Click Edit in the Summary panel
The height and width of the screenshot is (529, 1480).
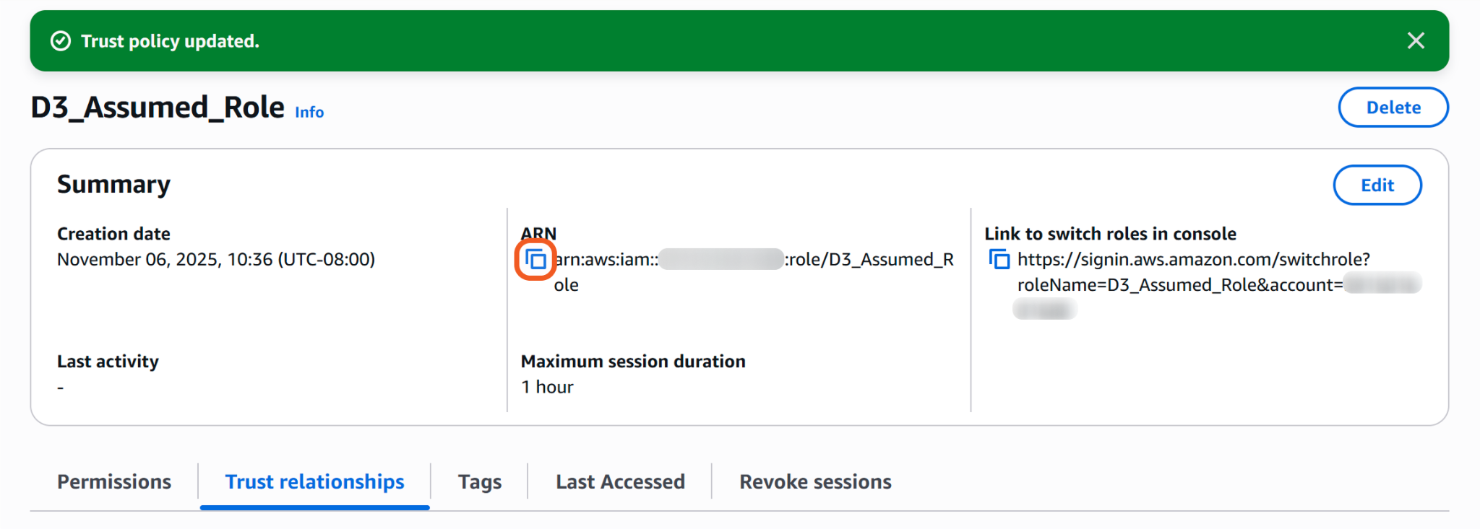(1377, 185)
